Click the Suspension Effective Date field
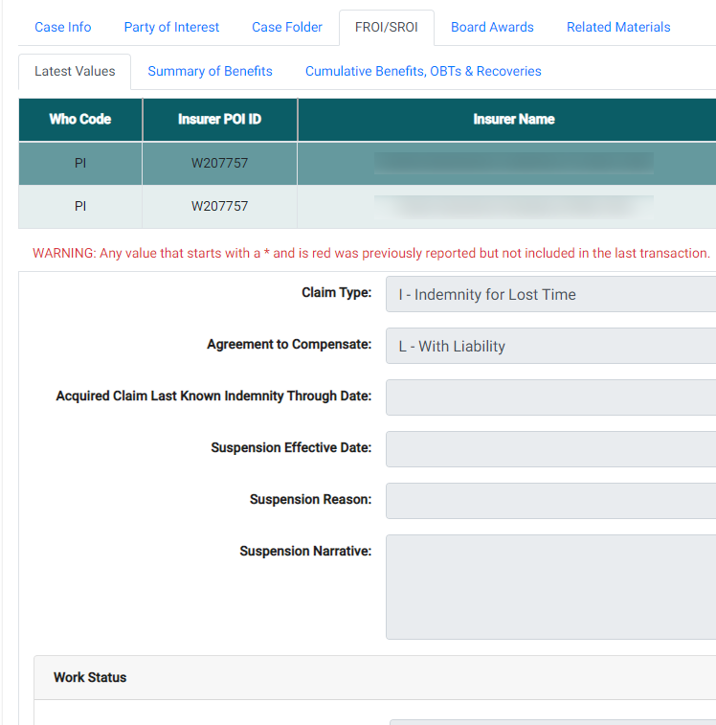The height and width of the screenshot is (725, 716). pyautogui.click(x=550, y=449)
